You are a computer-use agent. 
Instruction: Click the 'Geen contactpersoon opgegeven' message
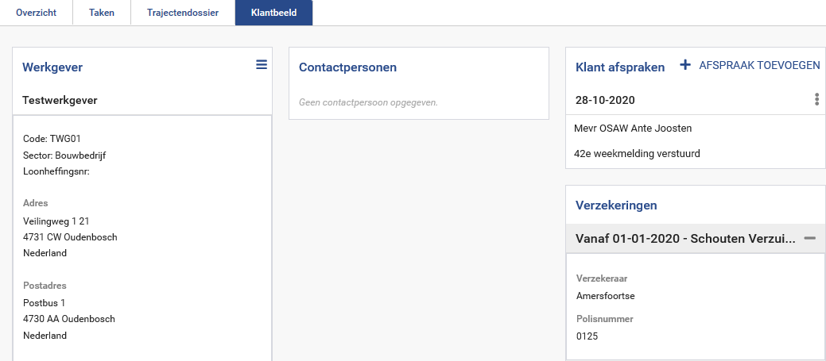point(368,102)
